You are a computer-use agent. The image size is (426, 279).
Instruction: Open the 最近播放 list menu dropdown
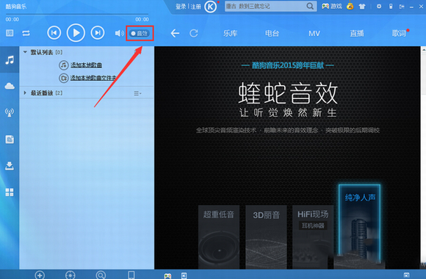coord(137,93)
